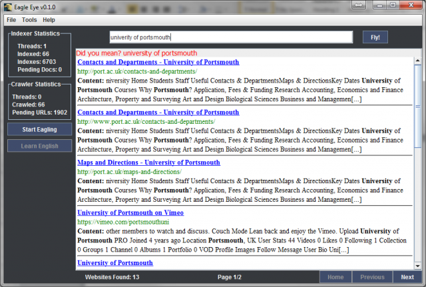
Task: Open the Contacts and Departments link for port.ac.uk
Action: 158,62
